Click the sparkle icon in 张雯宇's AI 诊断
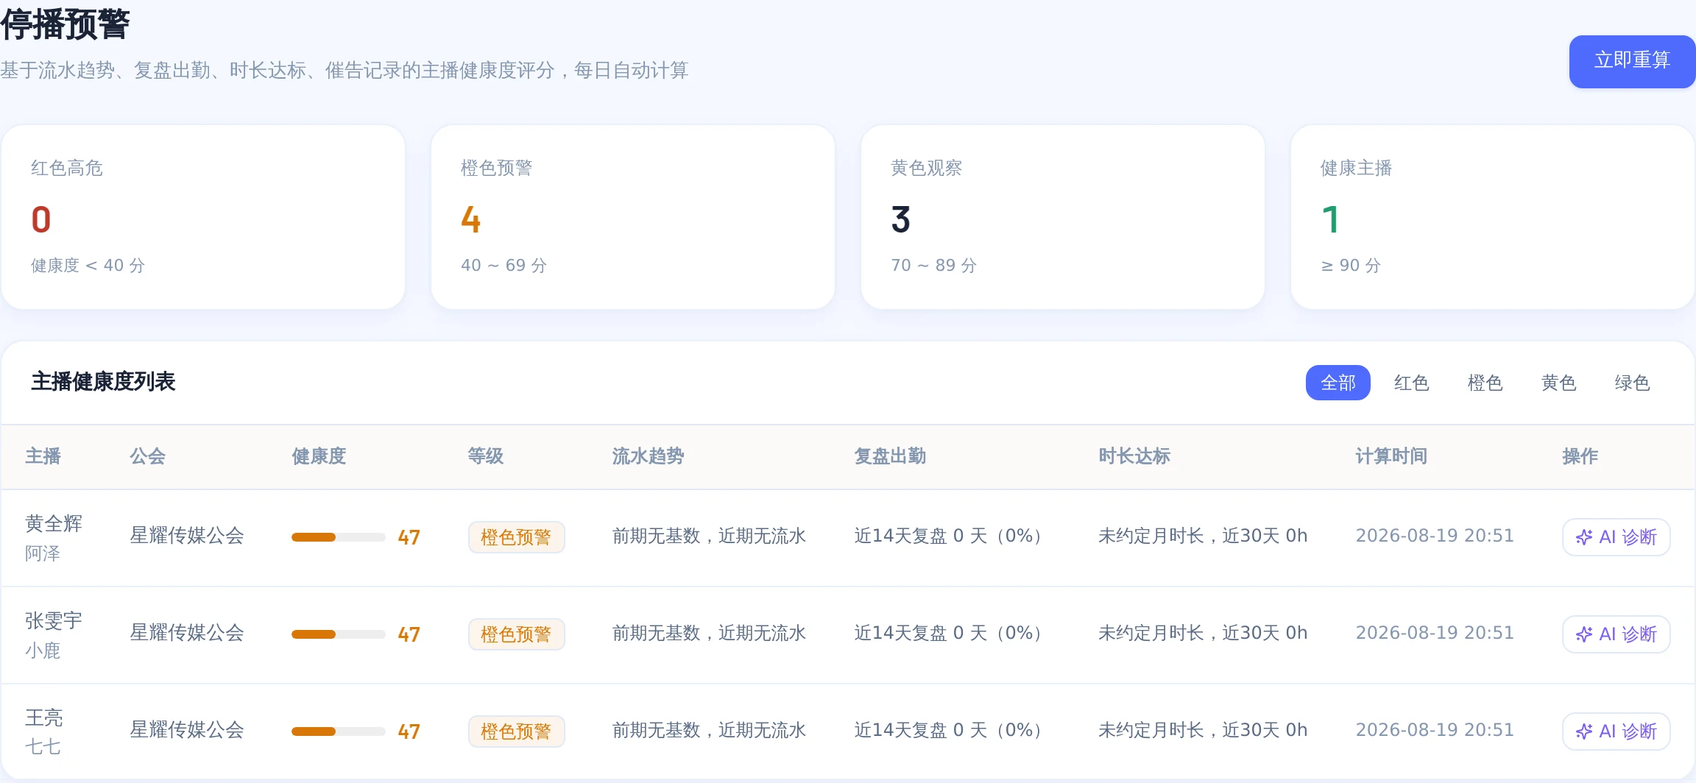The height and width of the screenshot is (783, 1696). 1584,634
